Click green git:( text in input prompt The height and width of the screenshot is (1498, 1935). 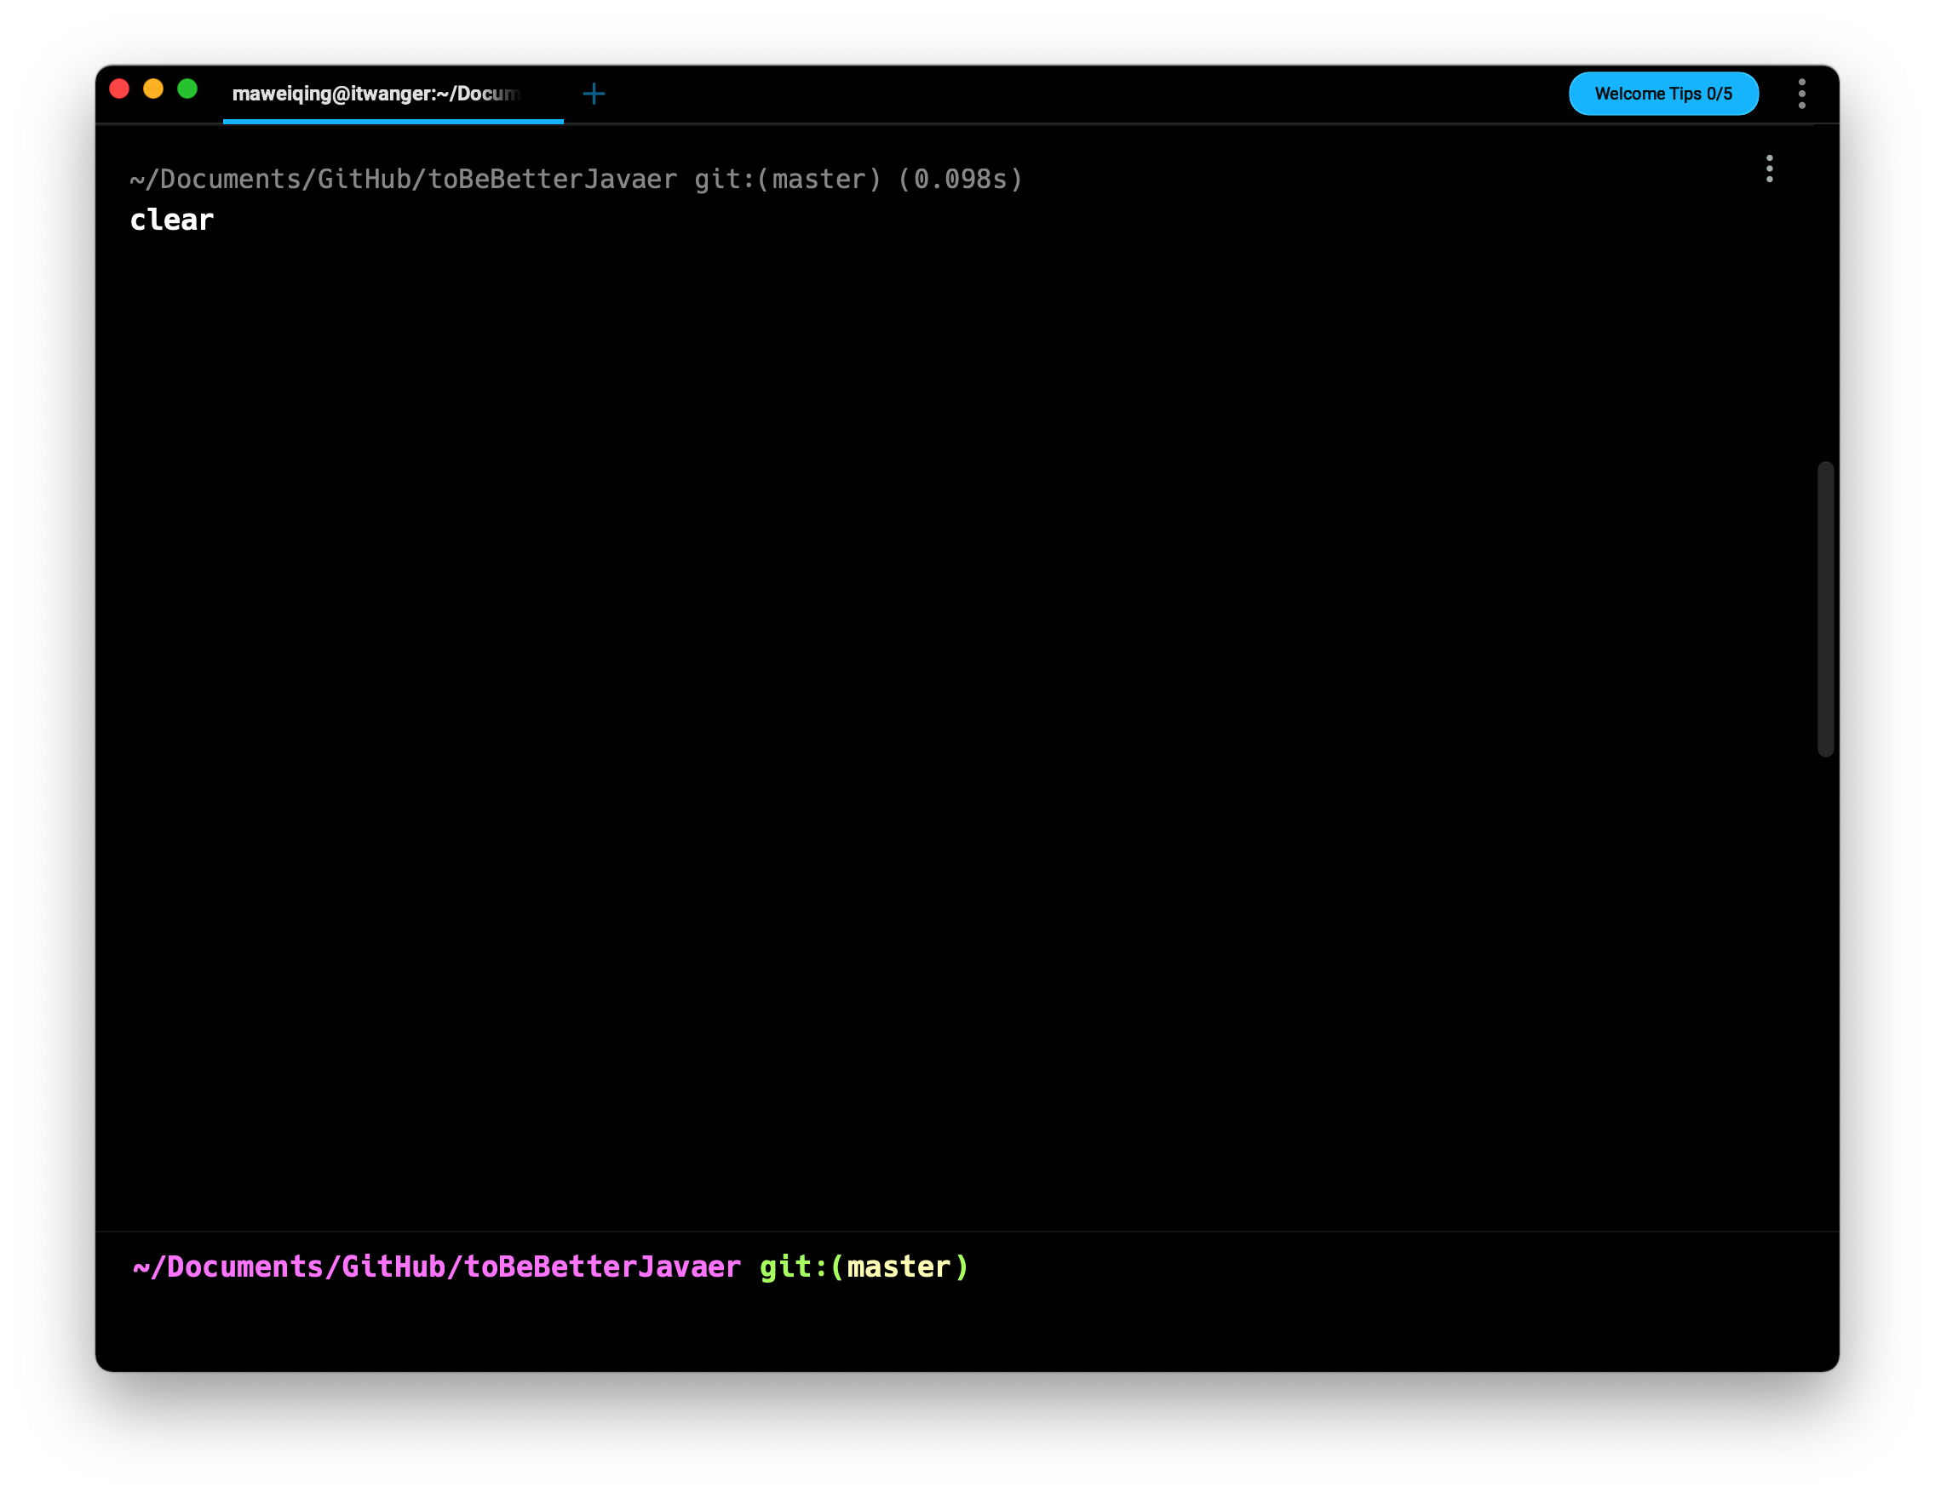pyautogui.click(x=797, y=1267)
